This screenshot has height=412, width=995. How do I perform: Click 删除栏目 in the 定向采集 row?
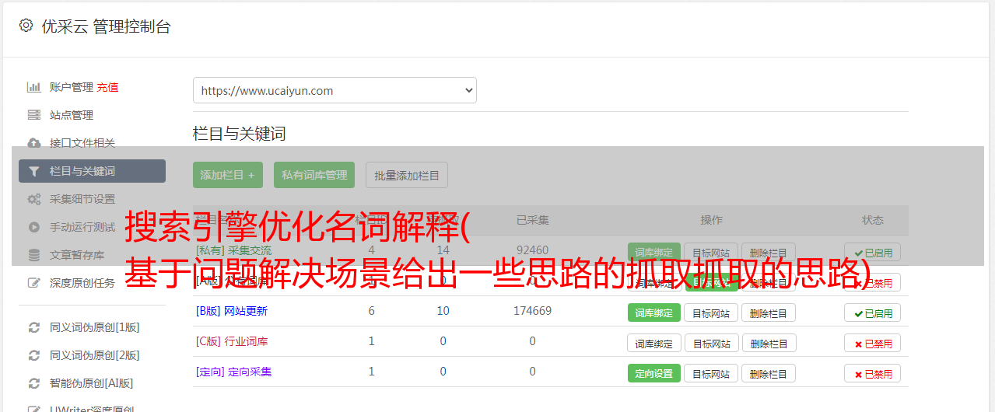click(769, 373)
